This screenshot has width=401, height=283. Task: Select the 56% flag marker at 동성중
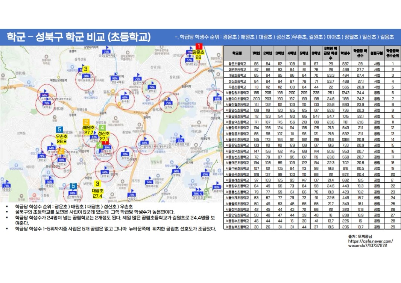tap(49, 182)
